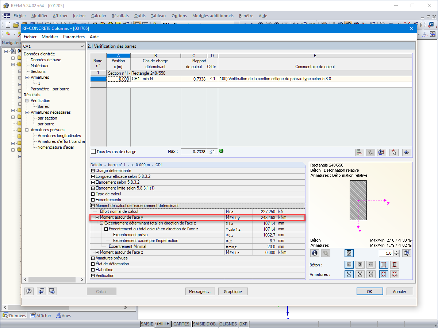Open the Afficher navigator tab

point(41,316)
